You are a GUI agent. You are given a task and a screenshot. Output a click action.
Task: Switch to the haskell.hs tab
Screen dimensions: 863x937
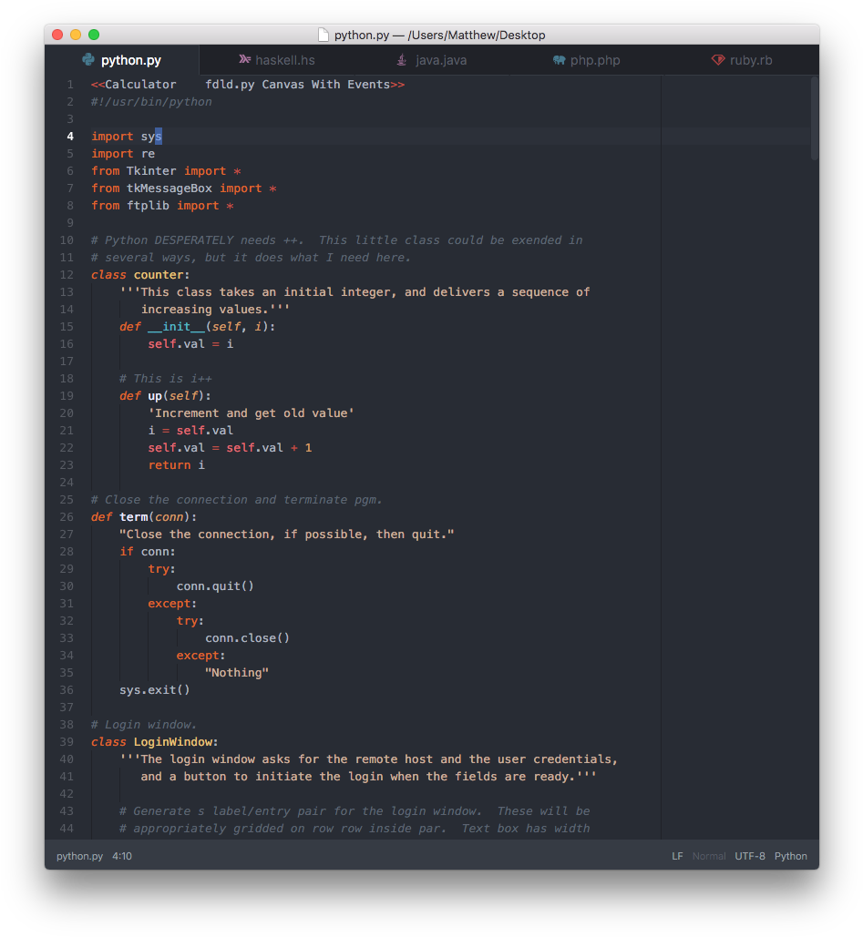point(284,60)
